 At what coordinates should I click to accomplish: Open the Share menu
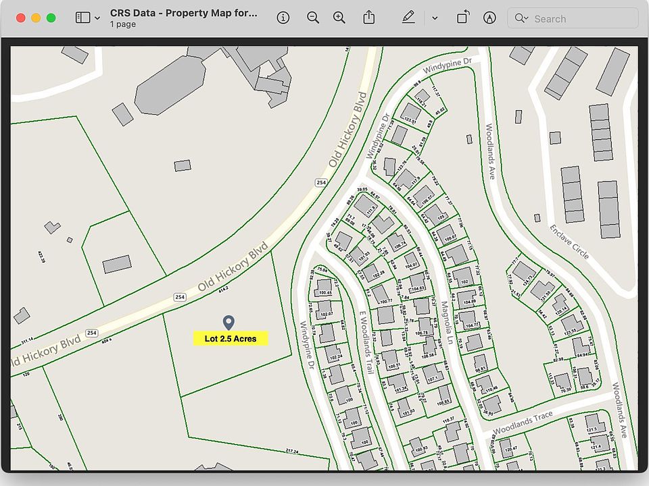368,18
